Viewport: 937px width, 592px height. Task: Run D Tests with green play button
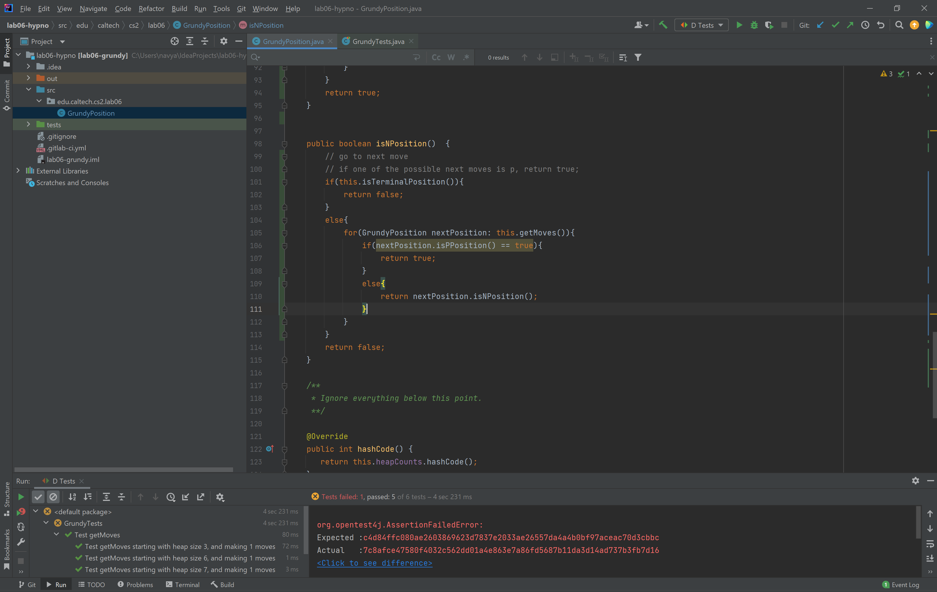tap(739, 25)
